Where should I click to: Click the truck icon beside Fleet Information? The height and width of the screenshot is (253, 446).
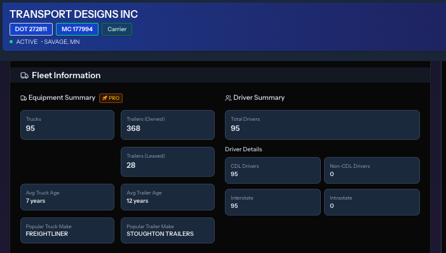pos(25,76)
